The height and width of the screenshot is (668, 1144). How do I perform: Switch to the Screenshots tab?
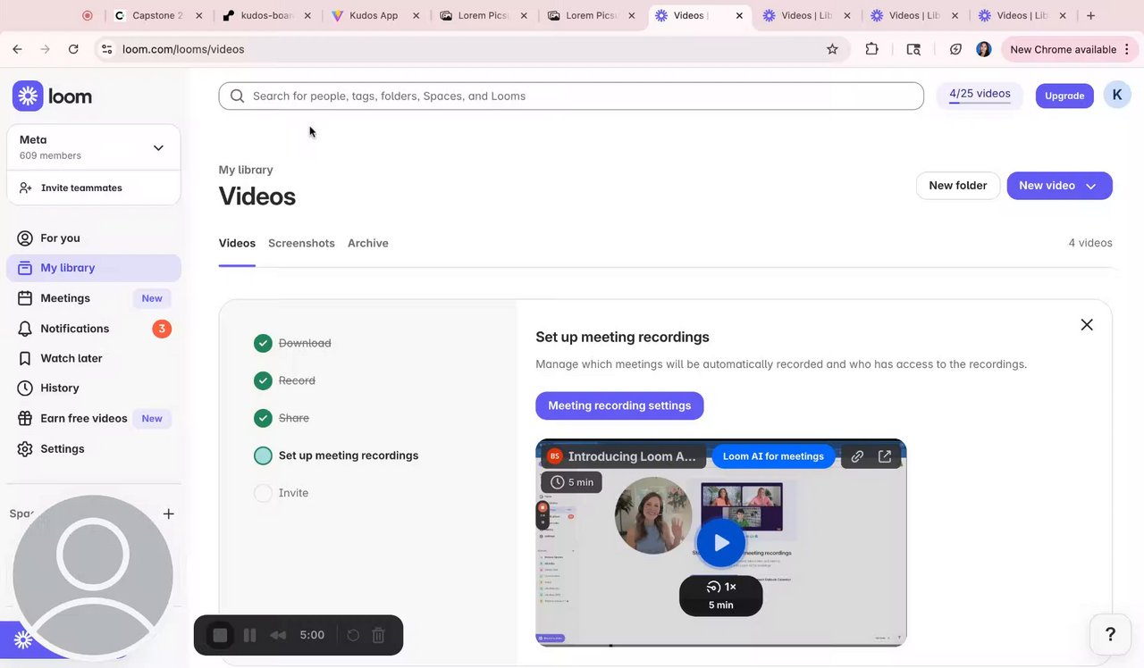[x=301, y=243]
